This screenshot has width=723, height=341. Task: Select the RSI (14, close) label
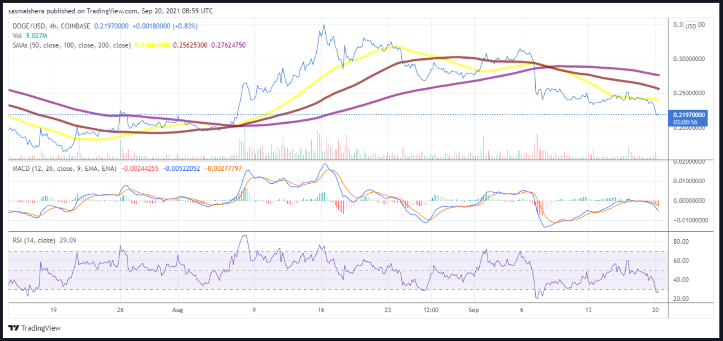[34, 240]
